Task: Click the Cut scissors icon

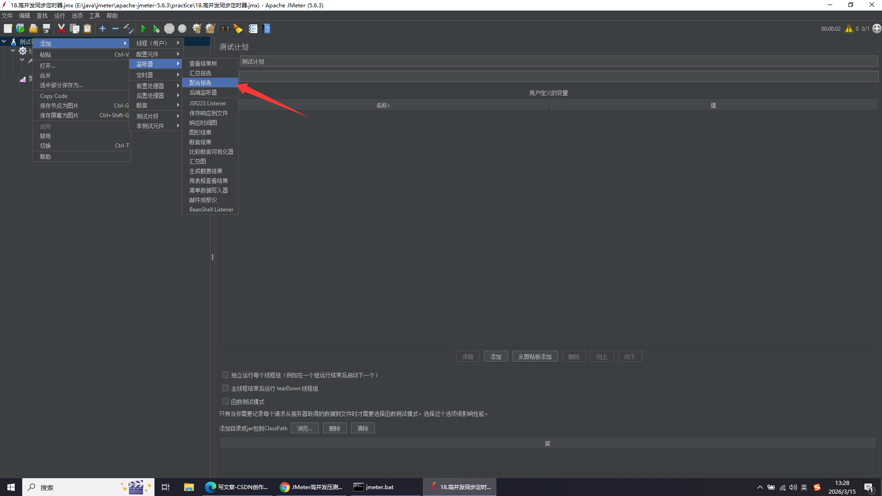Action: click(61, 29)
